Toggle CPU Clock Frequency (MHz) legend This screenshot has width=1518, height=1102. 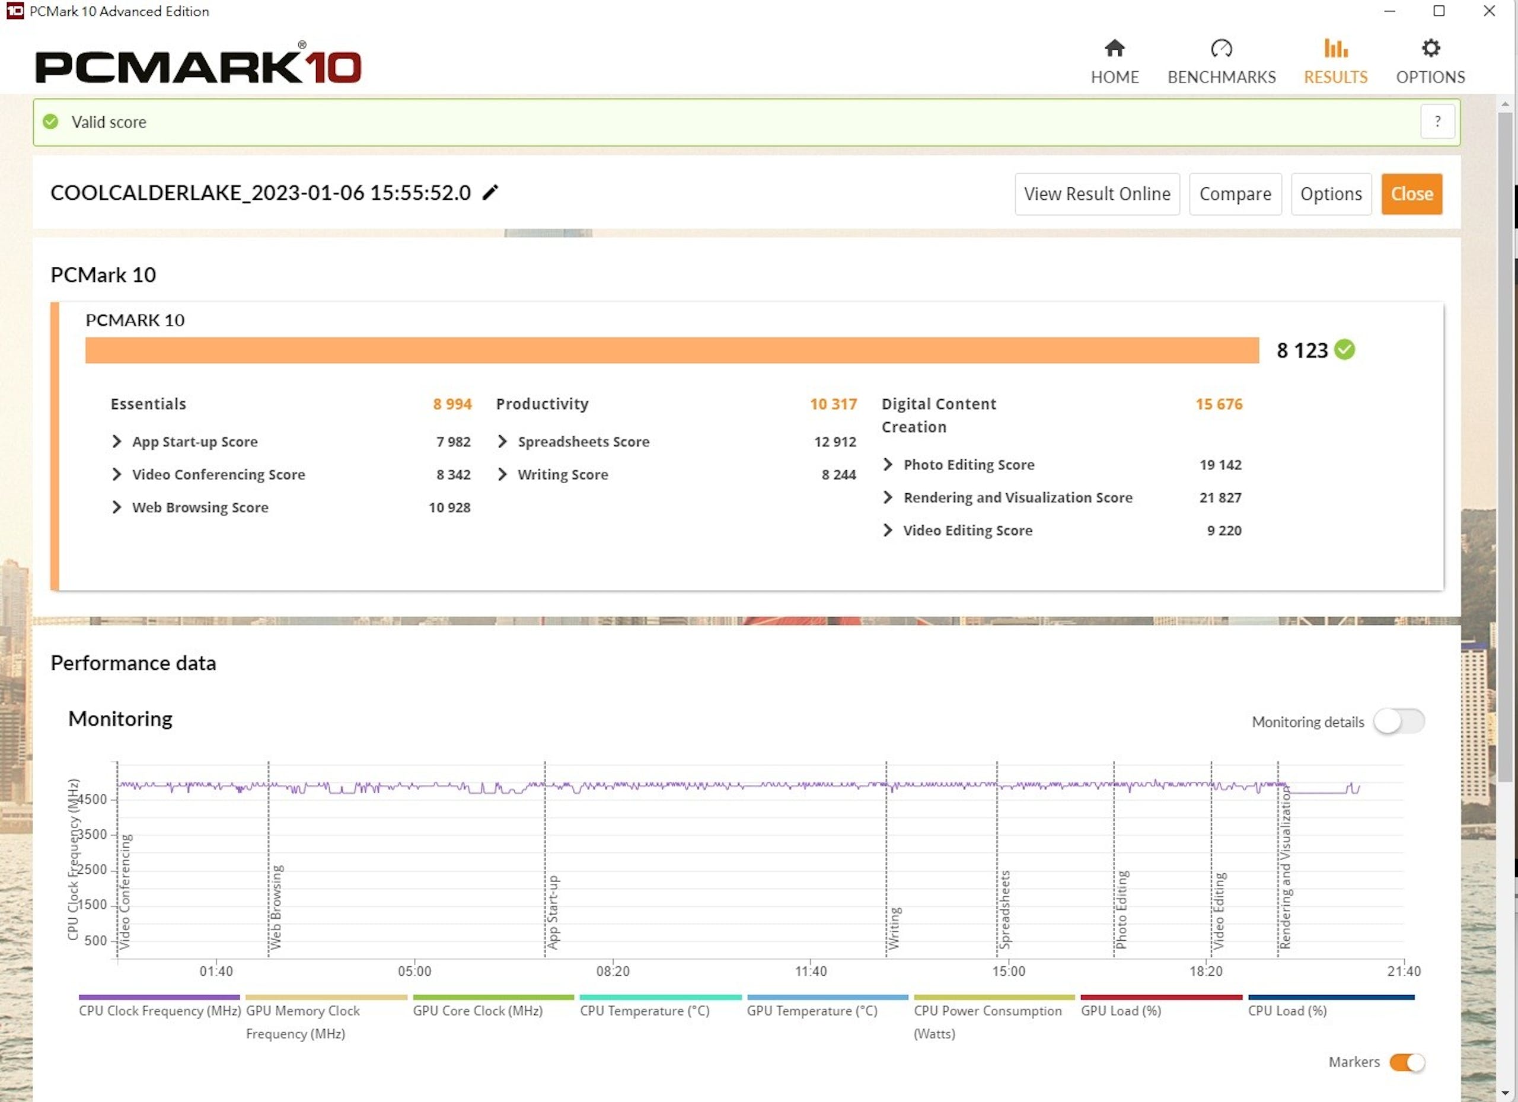coord(160,1007)
